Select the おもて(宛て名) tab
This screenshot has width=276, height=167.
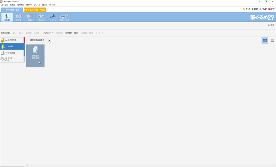pyautogui.click(x=12, y=9)
